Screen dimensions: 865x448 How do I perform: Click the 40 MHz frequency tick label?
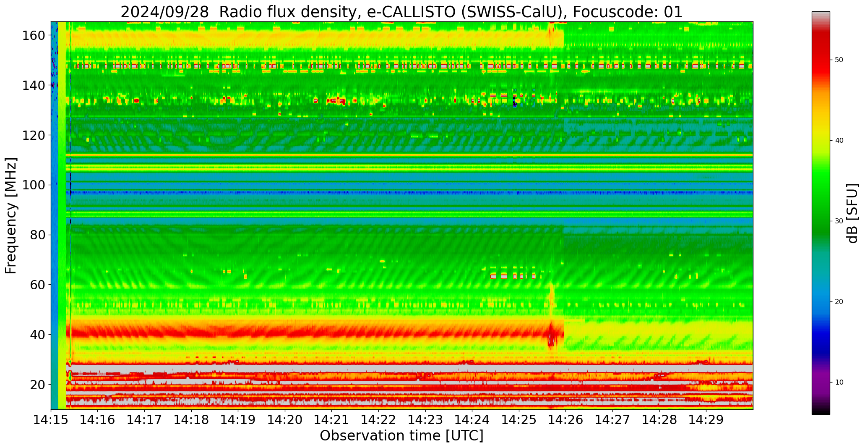pyautogui.click(x=38, y=335)
